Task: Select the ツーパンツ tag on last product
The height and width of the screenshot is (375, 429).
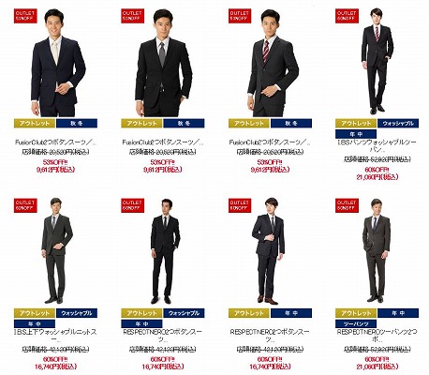Action: [x=356, y=323]
